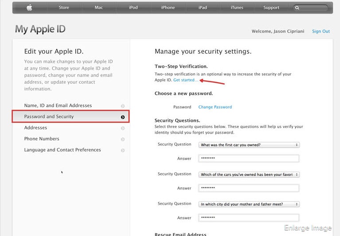Image resolution: width=340 pixels, height=236 pixels.
Task: Open the Support navigation item
Action: (271, 8)
